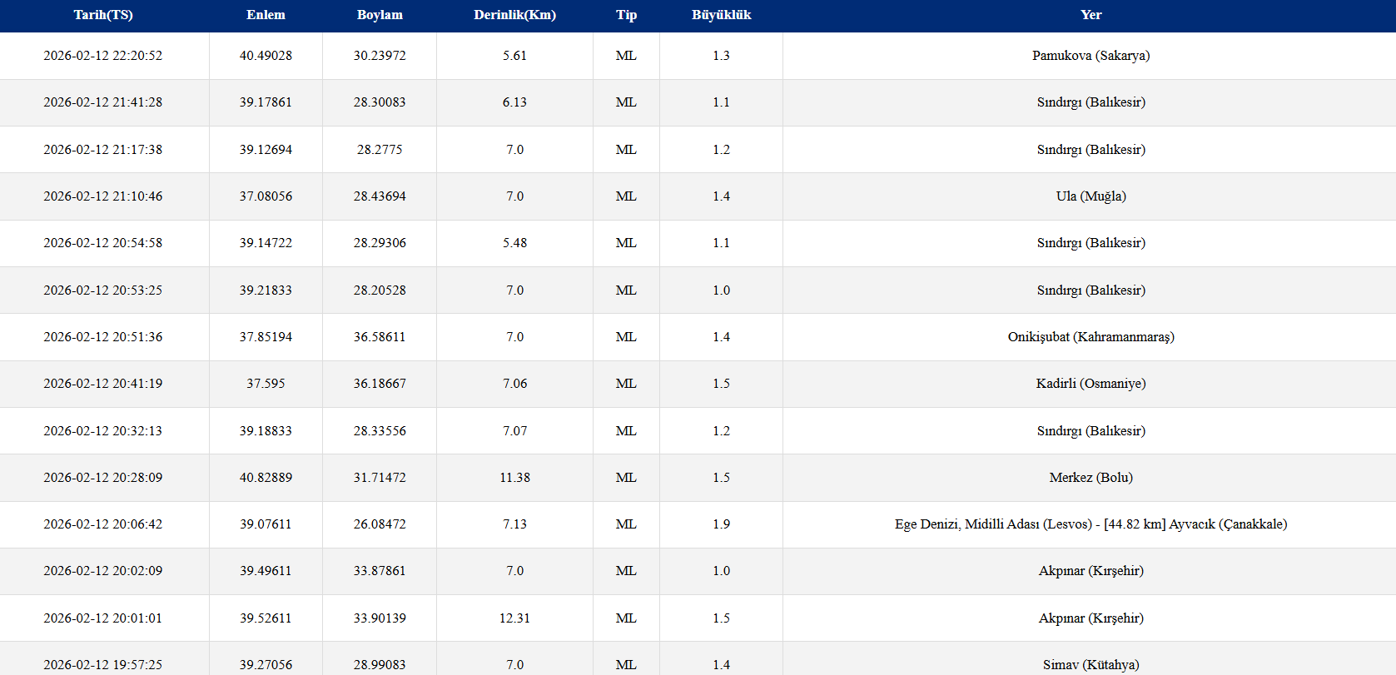This screenshot has height=675, width=1396.
Task: Click the Boylam column header
Action: [380, 15]
